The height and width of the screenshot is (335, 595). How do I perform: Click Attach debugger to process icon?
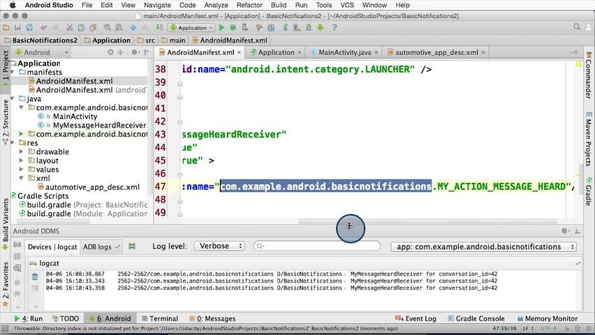coord(244,28)
